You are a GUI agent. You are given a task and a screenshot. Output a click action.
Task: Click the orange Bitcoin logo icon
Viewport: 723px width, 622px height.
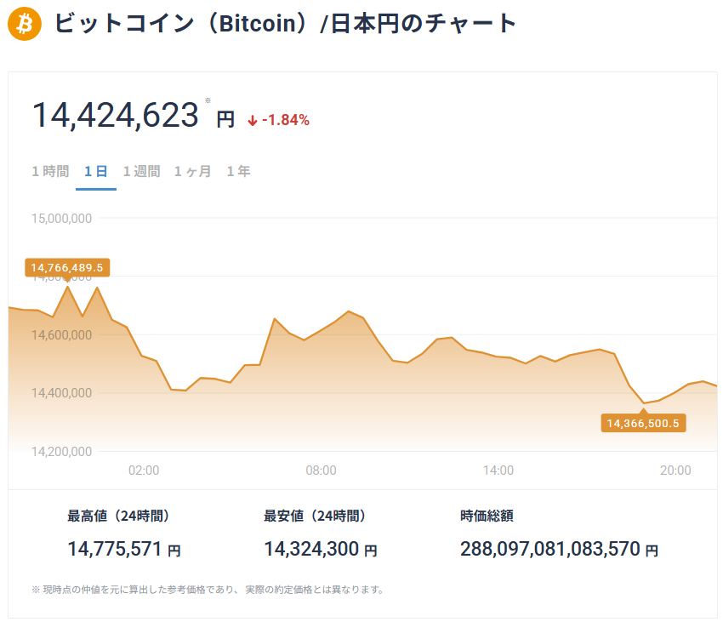pyautogui.click(x=24, y=24)
